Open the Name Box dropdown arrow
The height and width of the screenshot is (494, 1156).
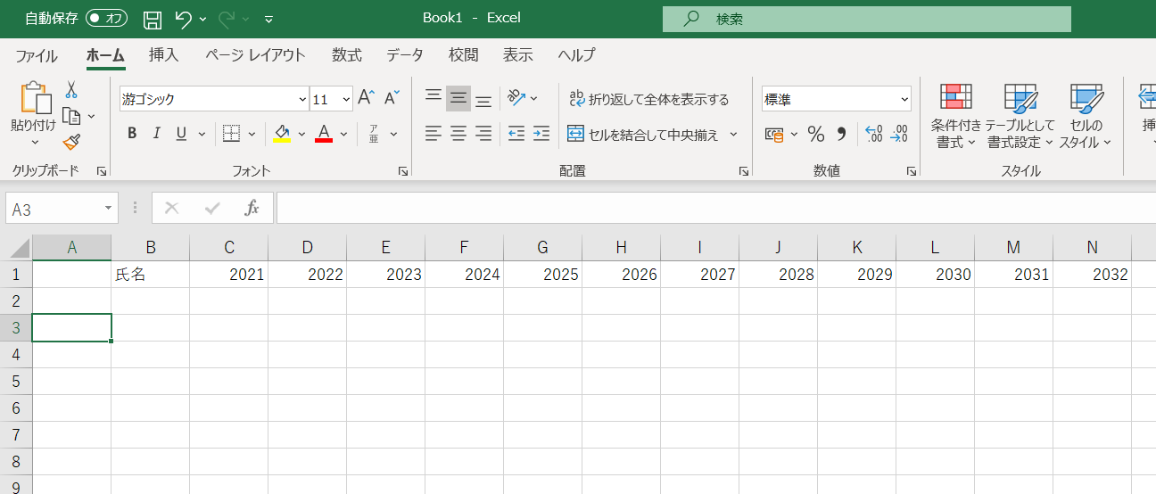click(x=109, y=209)
